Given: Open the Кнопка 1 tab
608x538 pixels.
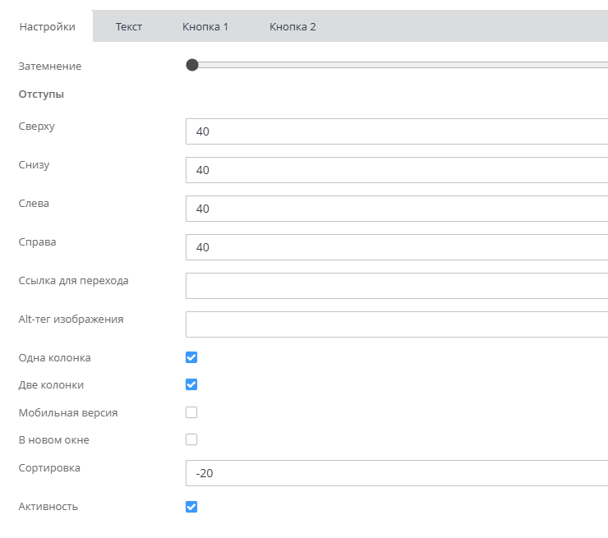Looking at the screenshot, I should (205, 26).
